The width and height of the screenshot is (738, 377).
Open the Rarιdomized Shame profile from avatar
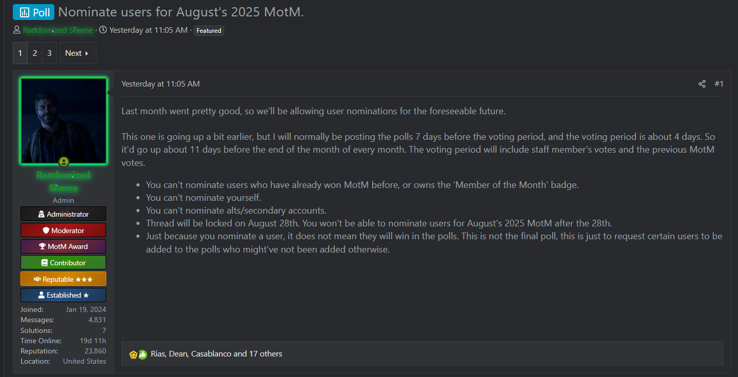click(x=64, y=121)
